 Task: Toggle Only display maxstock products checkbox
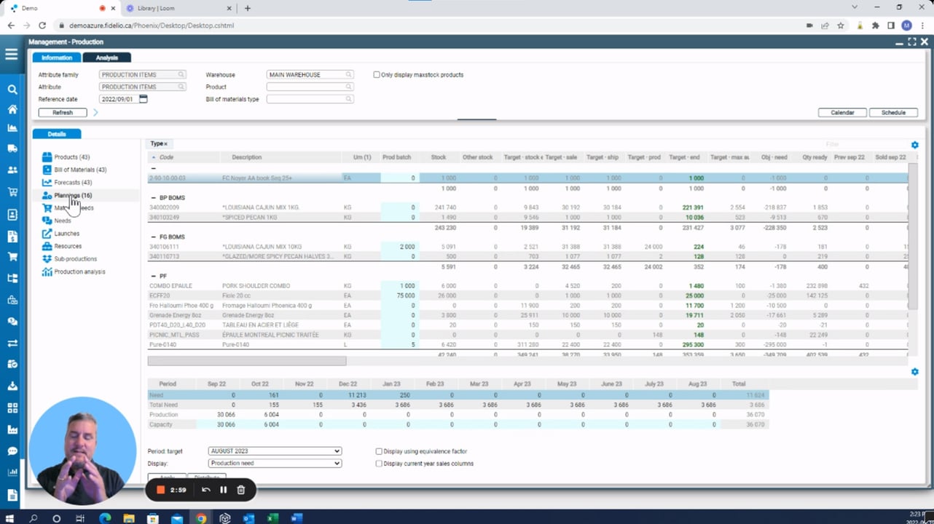[377, 74]
